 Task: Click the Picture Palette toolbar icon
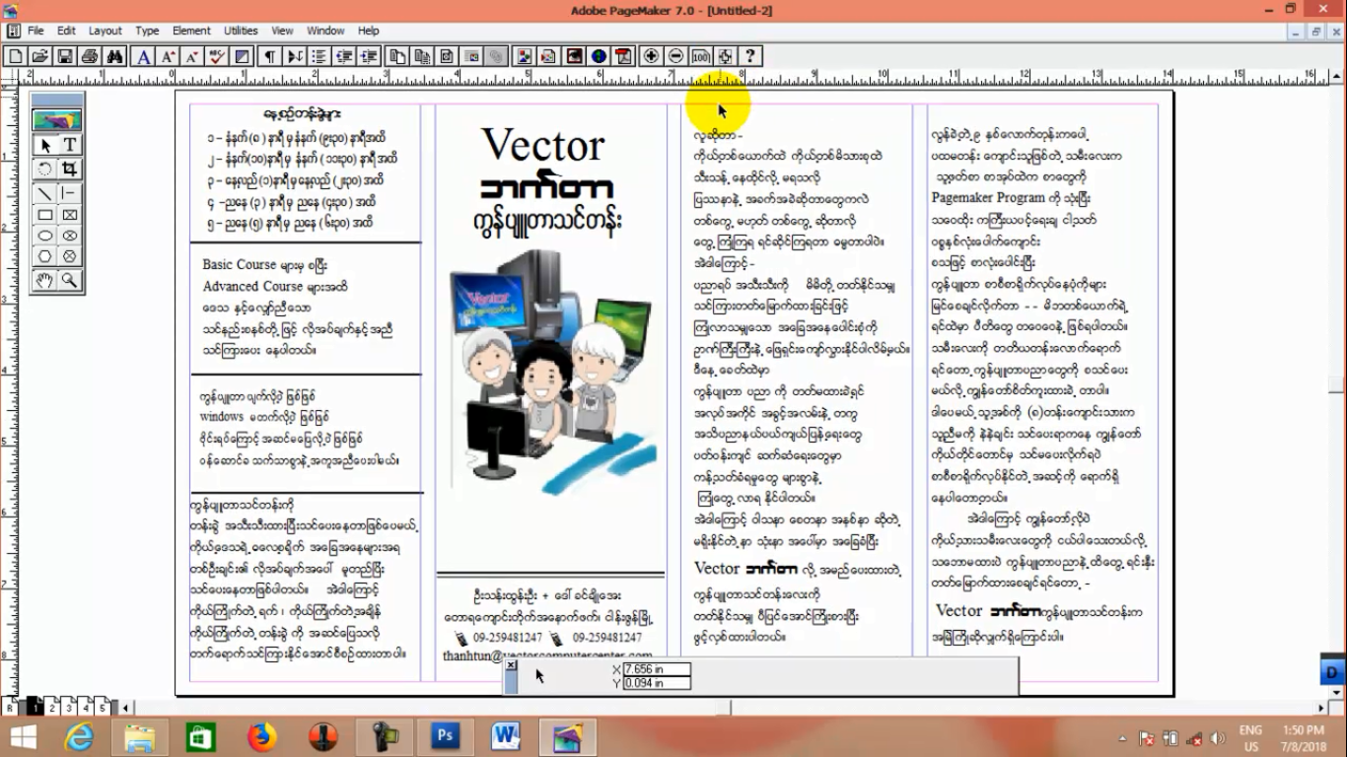[525, 56]
